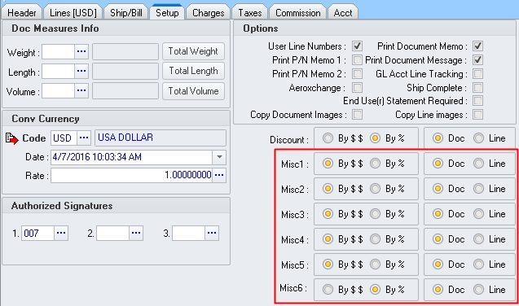
Task: Go to the Acct tab
Action: 343,12
